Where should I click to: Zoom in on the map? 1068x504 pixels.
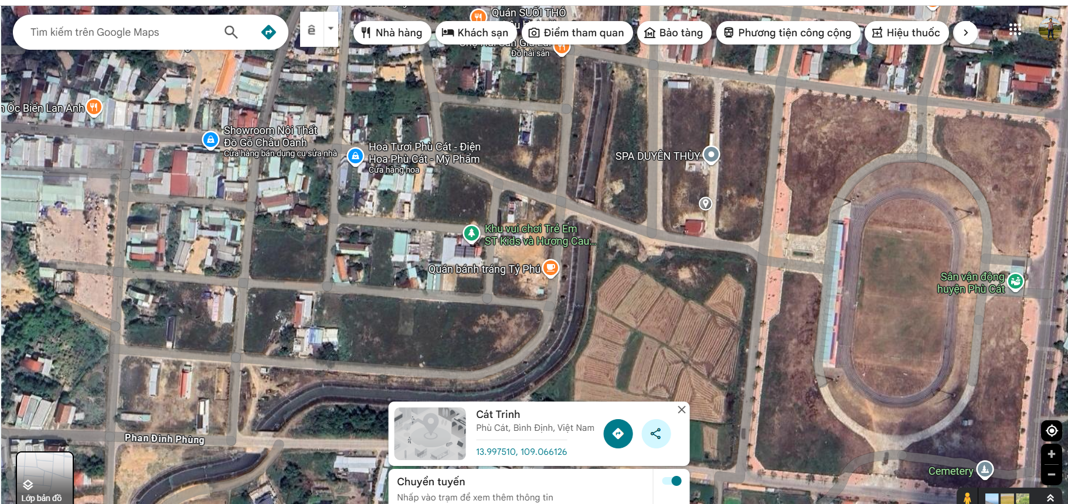(x=1052, y=454)
